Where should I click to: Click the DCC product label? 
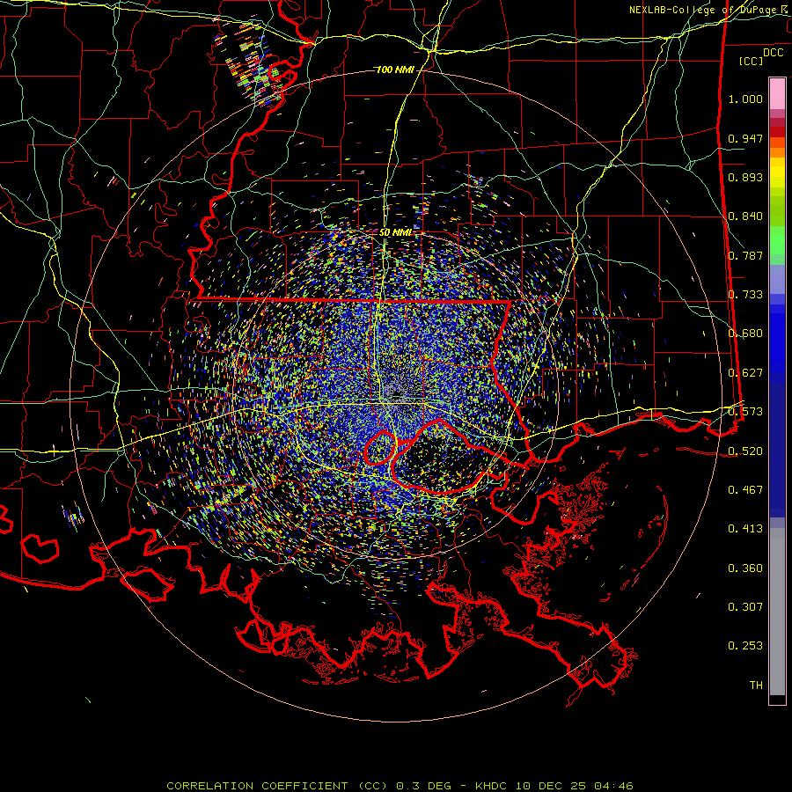click(773, 53)
